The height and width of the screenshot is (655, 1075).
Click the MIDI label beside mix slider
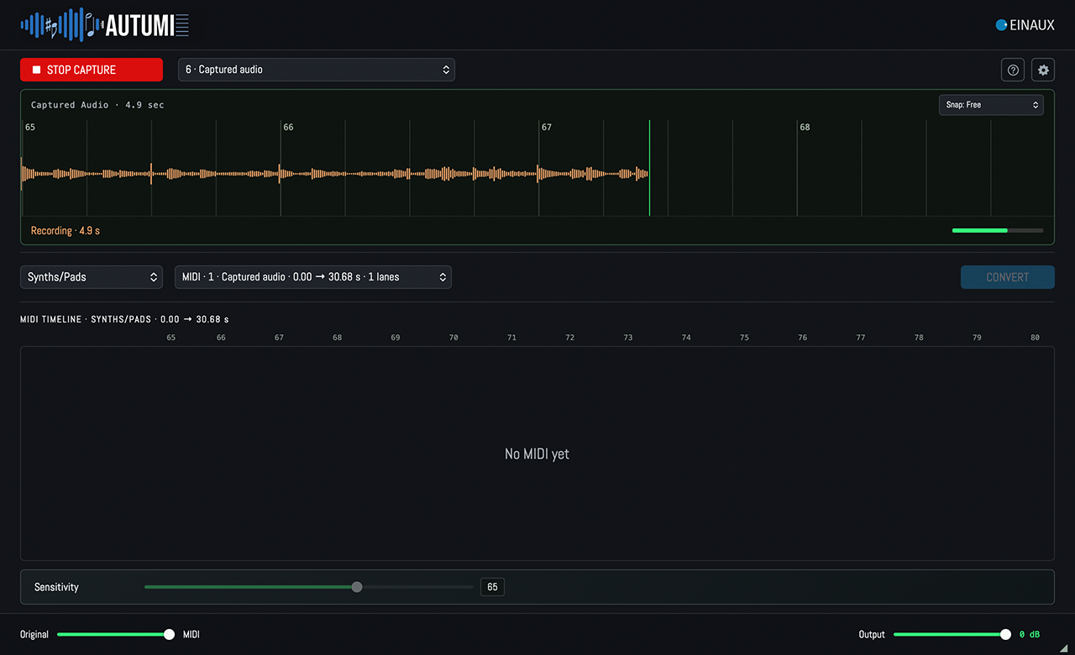pos(191,634)
